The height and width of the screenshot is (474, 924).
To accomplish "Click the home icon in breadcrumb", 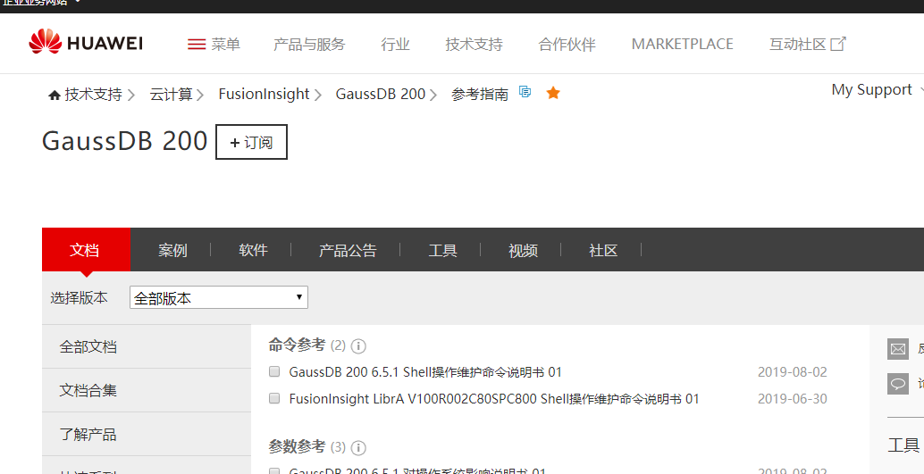I will coord(55,95).
